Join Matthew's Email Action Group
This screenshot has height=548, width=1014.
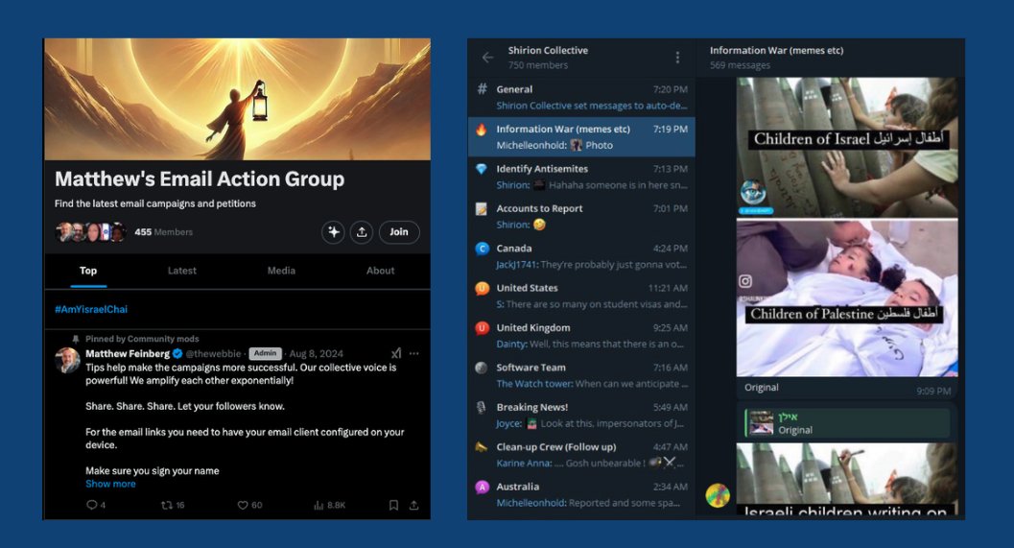tap(399, 232)
